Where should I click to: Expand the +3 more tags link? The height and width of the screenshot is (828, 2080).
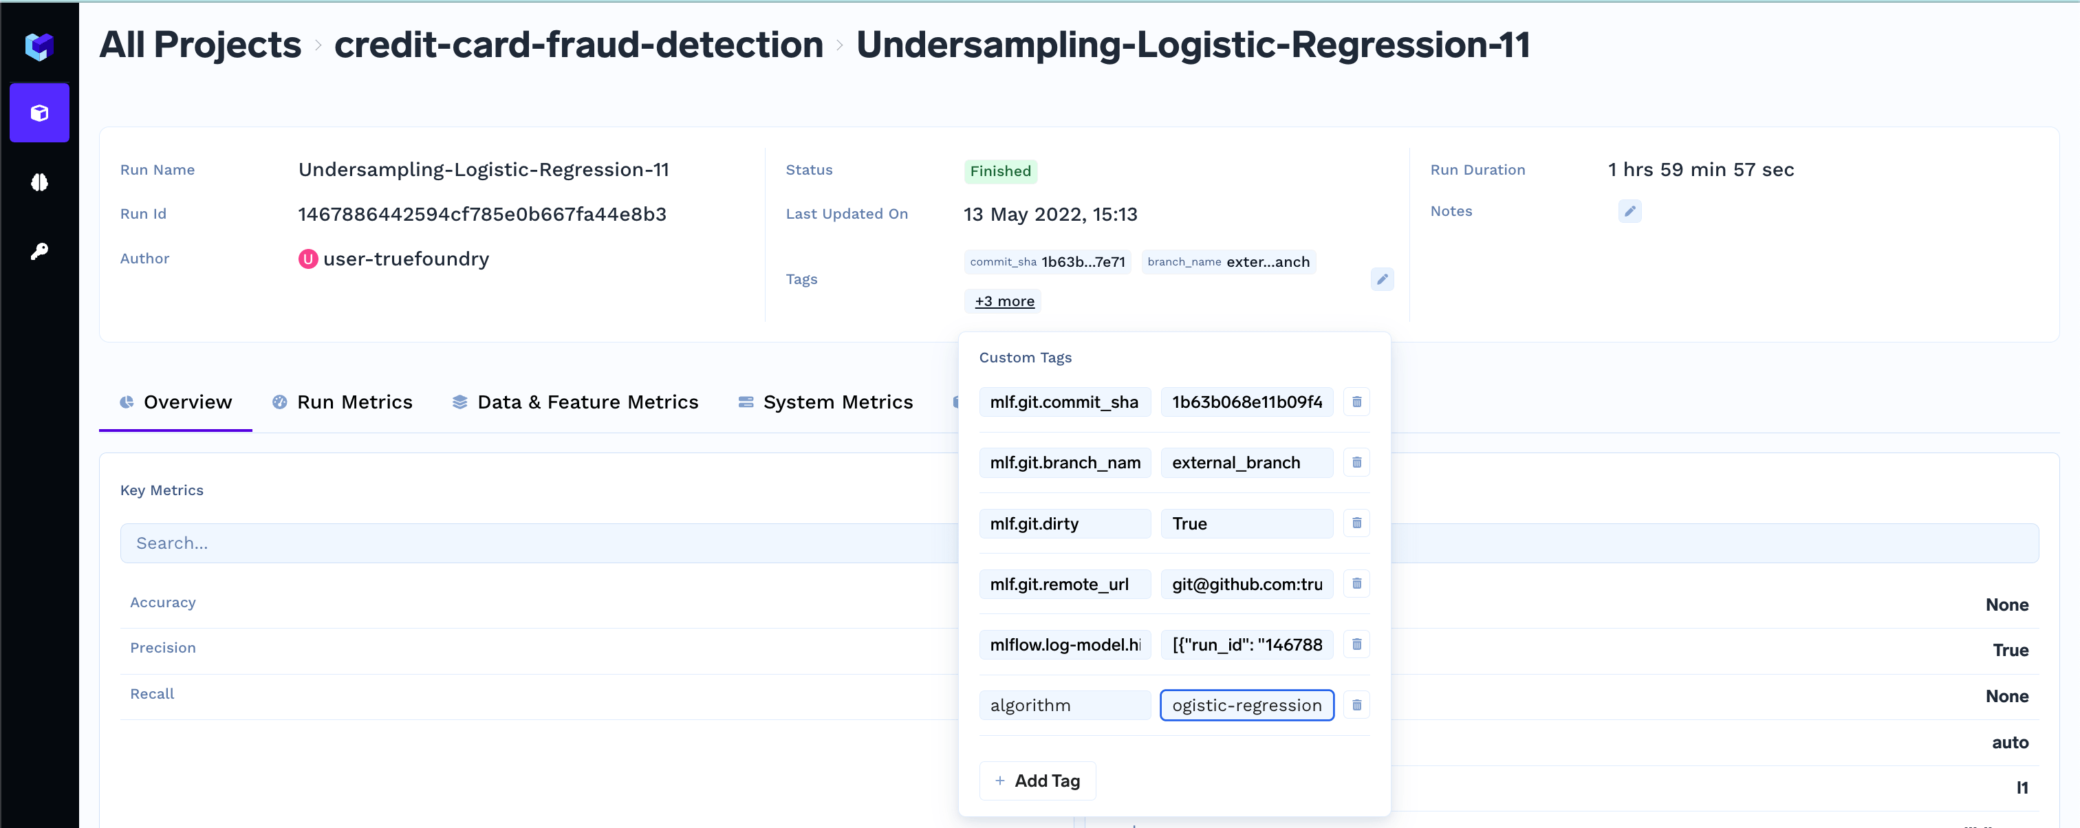tap(1004, 301)
